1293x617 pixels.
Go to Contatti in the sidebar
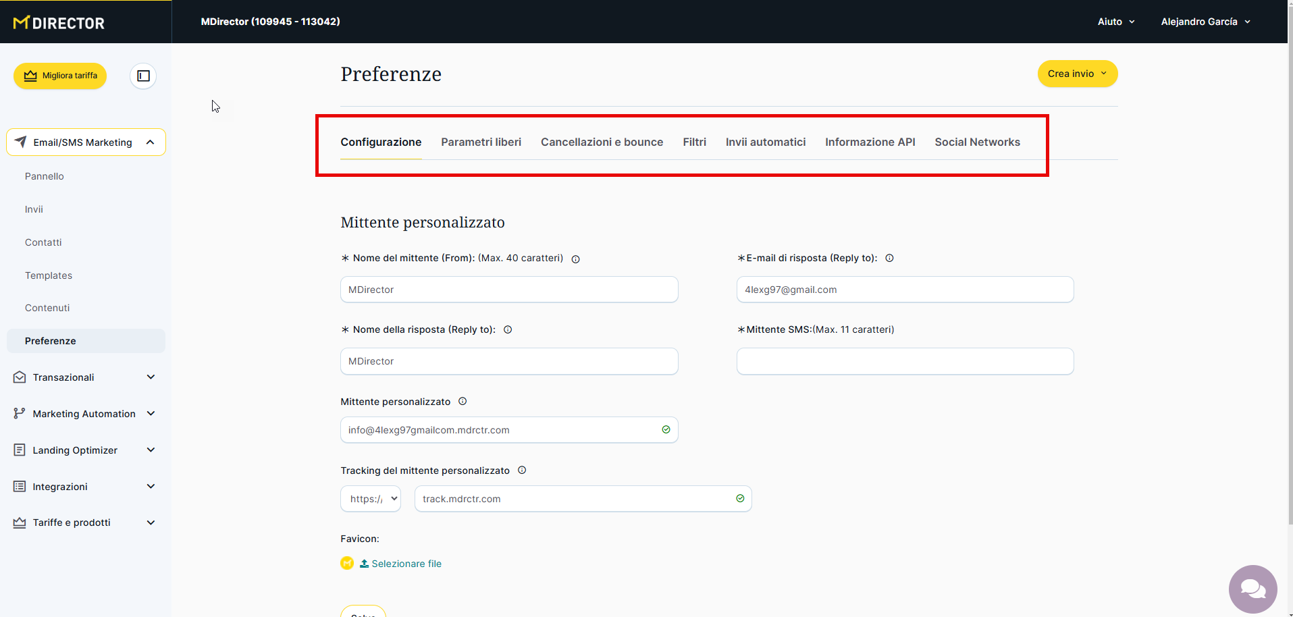[43, 242]
